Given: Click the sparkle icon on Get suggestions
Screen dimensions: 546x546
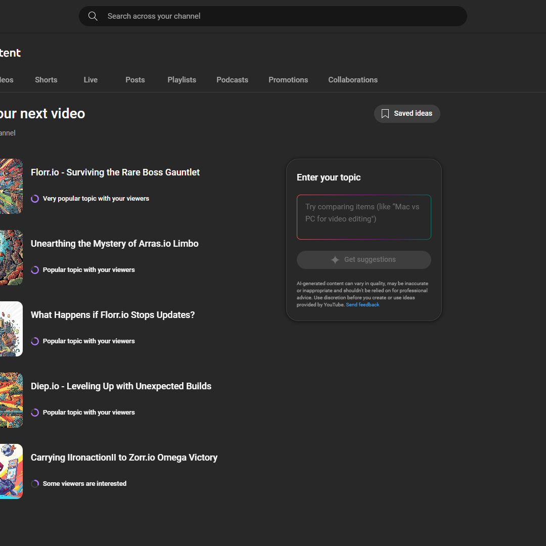Looking at the screenshot, I should tap(335, 260).
